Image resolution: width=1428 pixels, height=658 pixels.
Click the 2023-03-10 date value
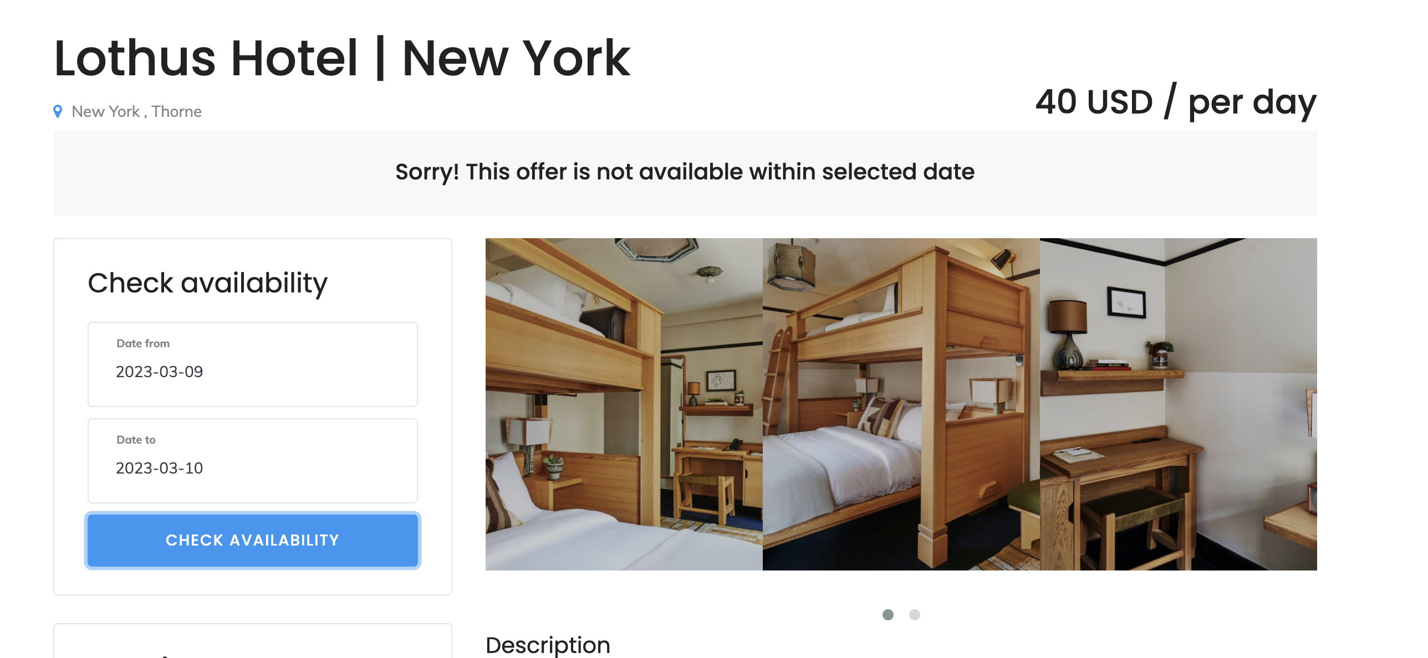point(160,468)
